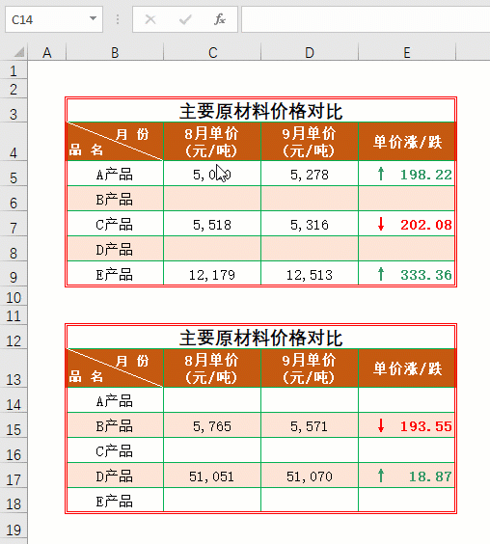Click the cell with value 12,179
490x544 pixels.
pos(212,273)
